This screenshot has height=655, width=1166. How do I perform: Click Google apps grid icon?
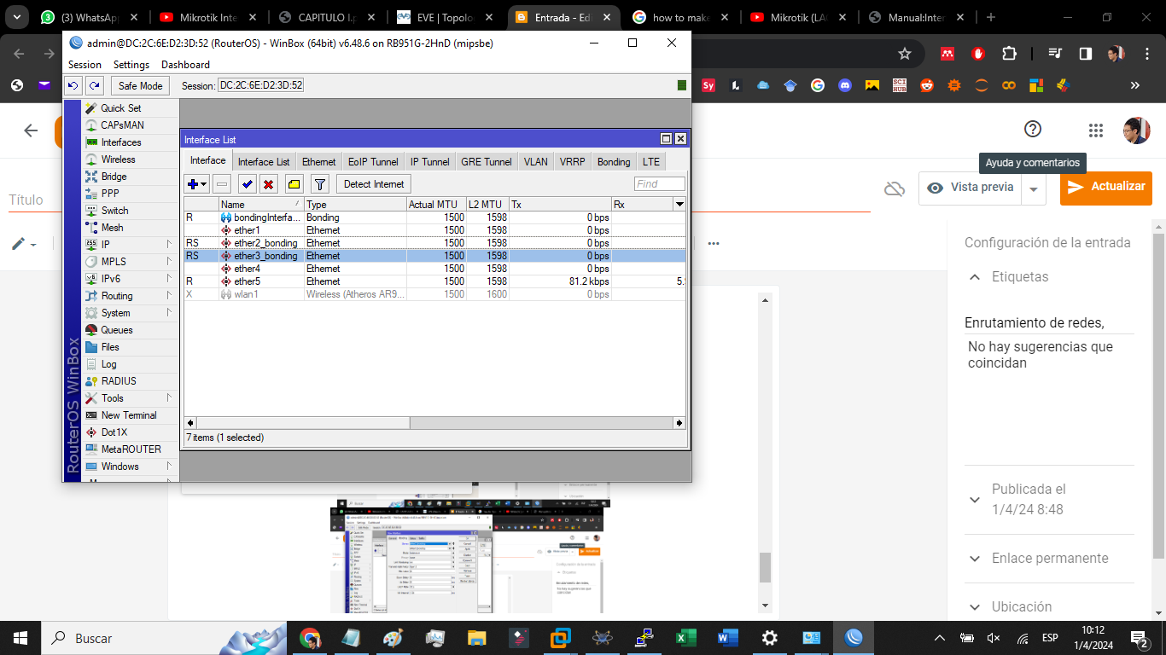pyautogui.click(x=1096, y=130)
